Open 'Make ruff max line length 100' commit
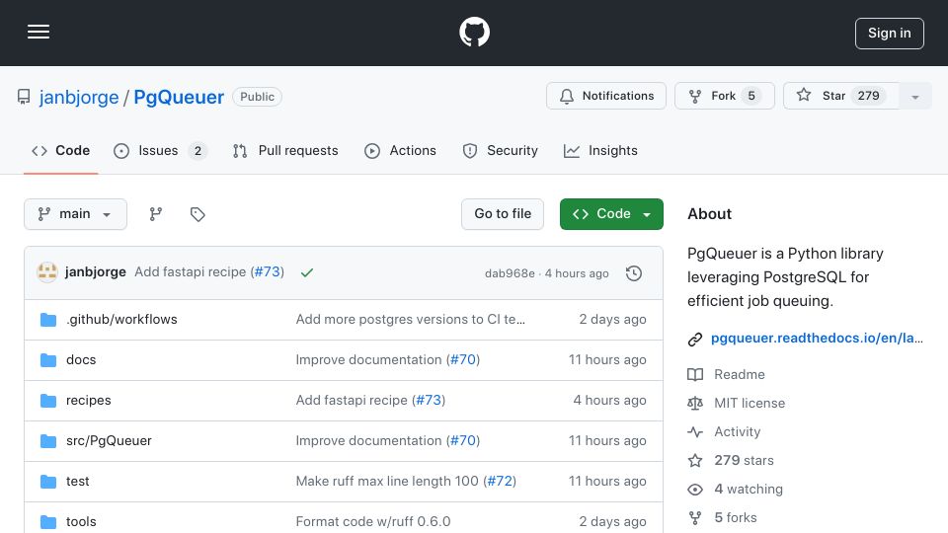Screen dimensions: 948x533 387,481
